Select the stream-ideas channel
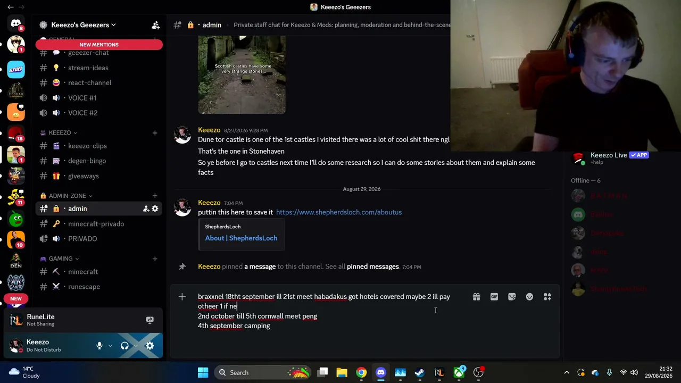The width and height of the screenshot is (681, 383). (x=99, y=68)
